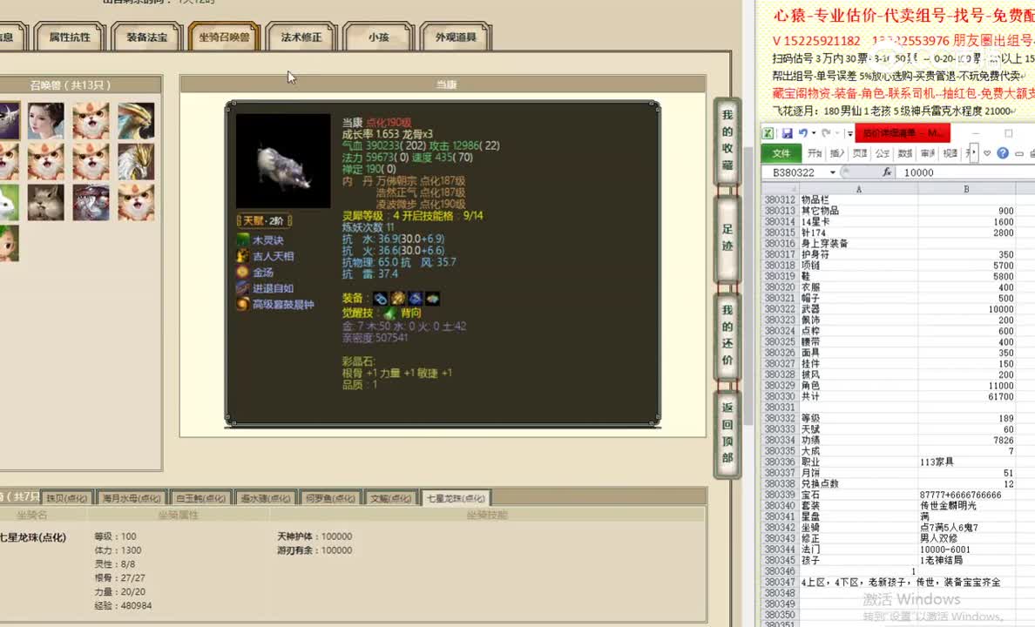
Task: Select the white golden-crested bird pet portrait
Action: 136,161
